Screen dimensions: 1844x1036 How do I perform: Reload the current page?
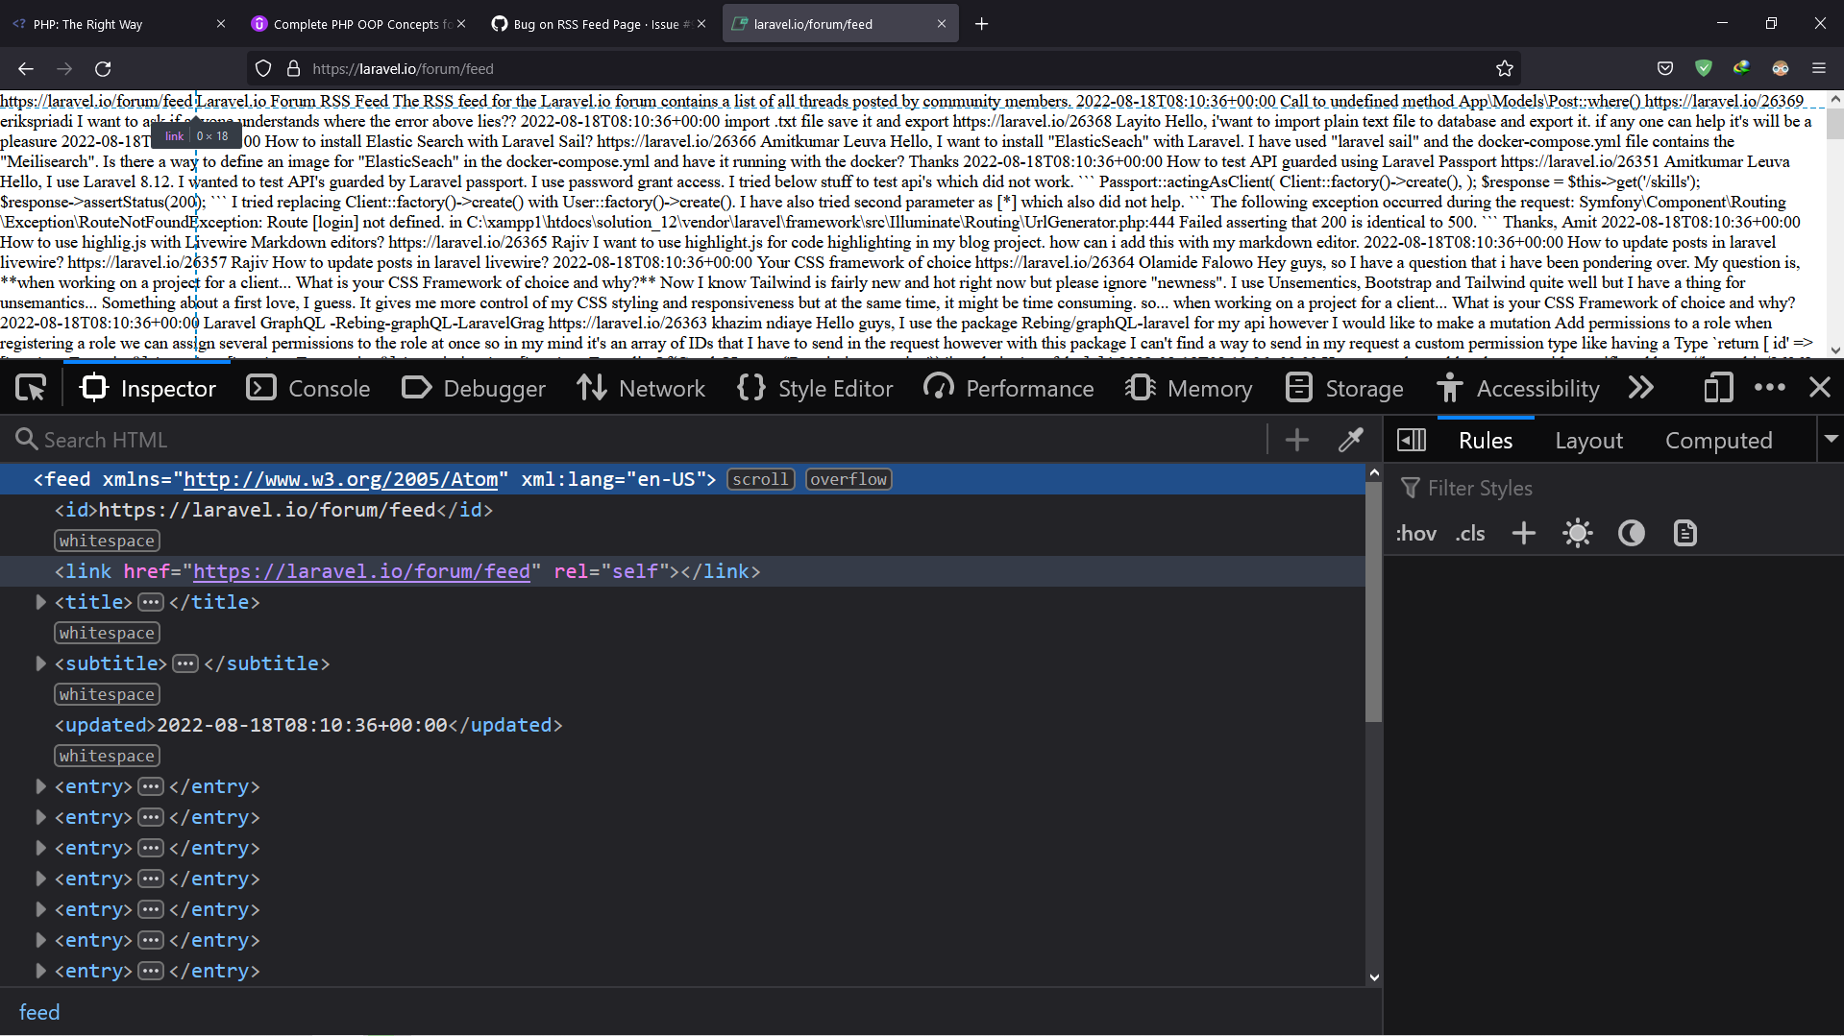(103, 68)
